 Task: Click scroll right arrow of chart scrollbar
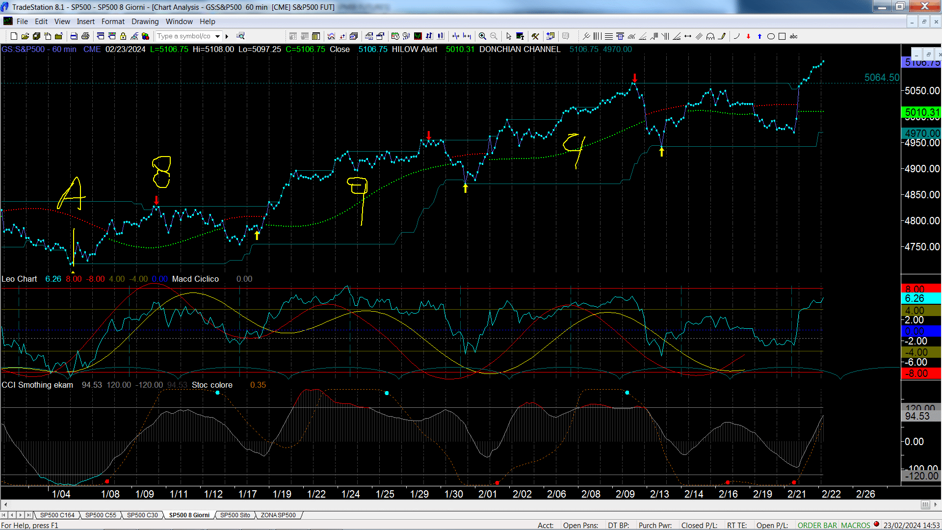936,504
